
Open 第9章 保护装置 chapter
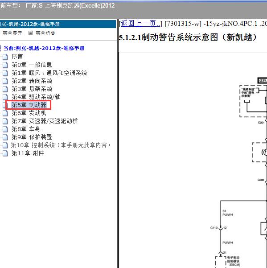tap(32, 137)
